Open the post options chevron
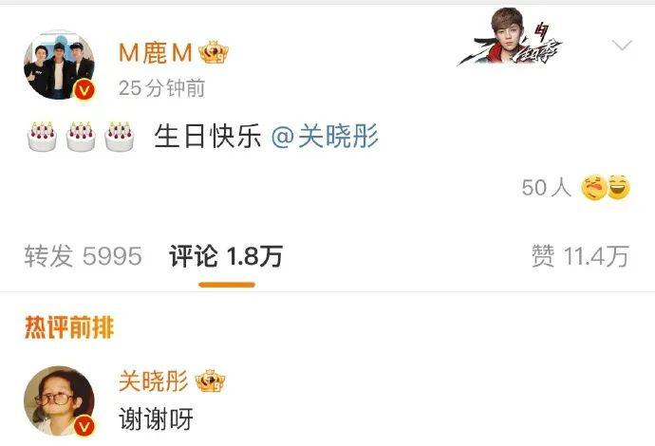The image size is (655, 446). tap(622, 45)
